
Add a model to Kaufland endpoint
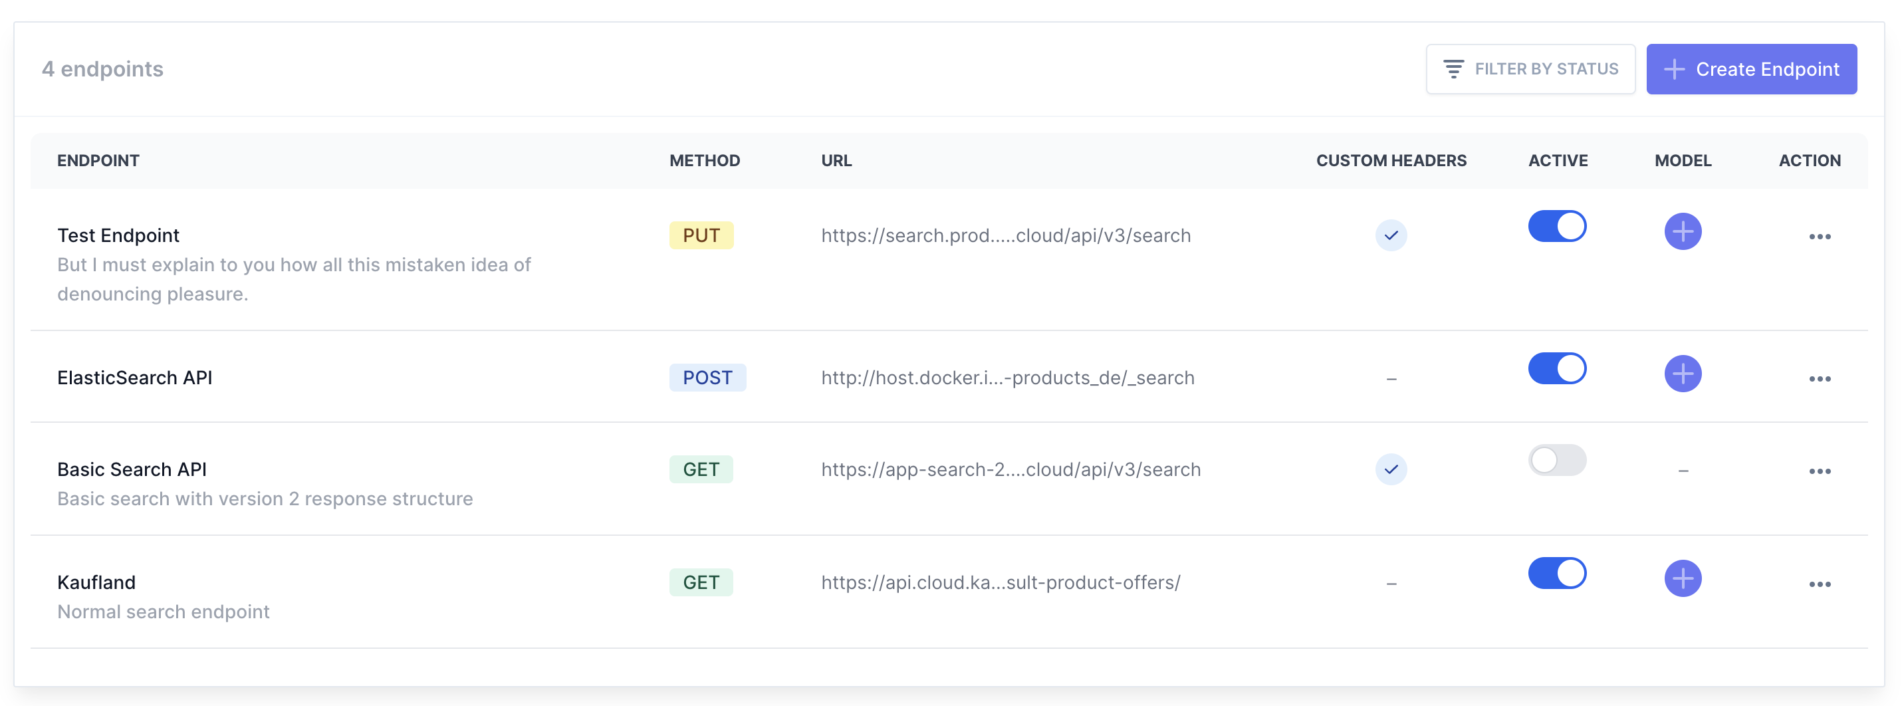(x=1682, y=579)
